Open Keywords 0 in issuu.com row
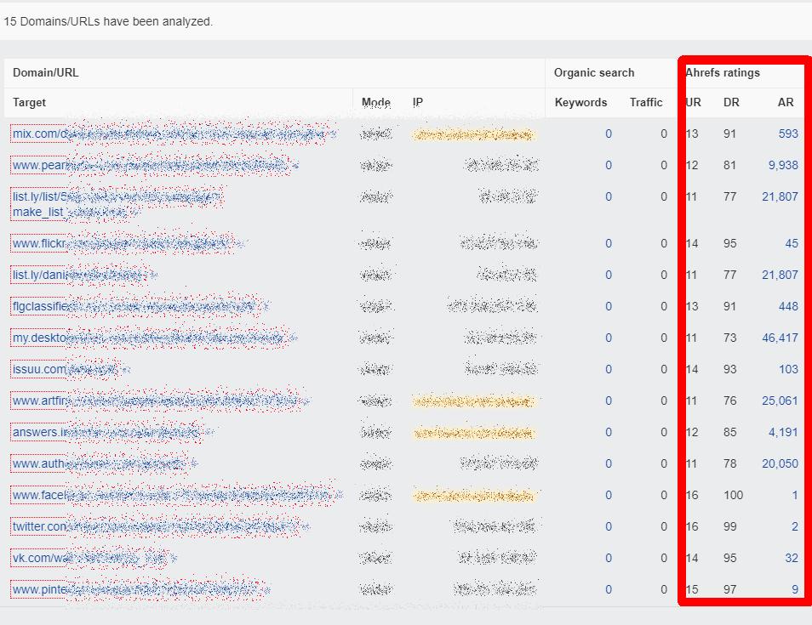 (609, 369)
